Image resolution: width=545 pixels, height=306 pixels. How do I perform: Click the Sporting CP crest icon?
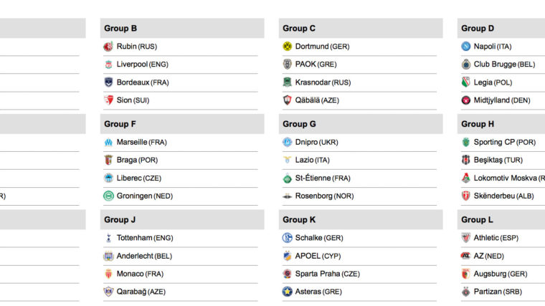click(x=465, y=142)
